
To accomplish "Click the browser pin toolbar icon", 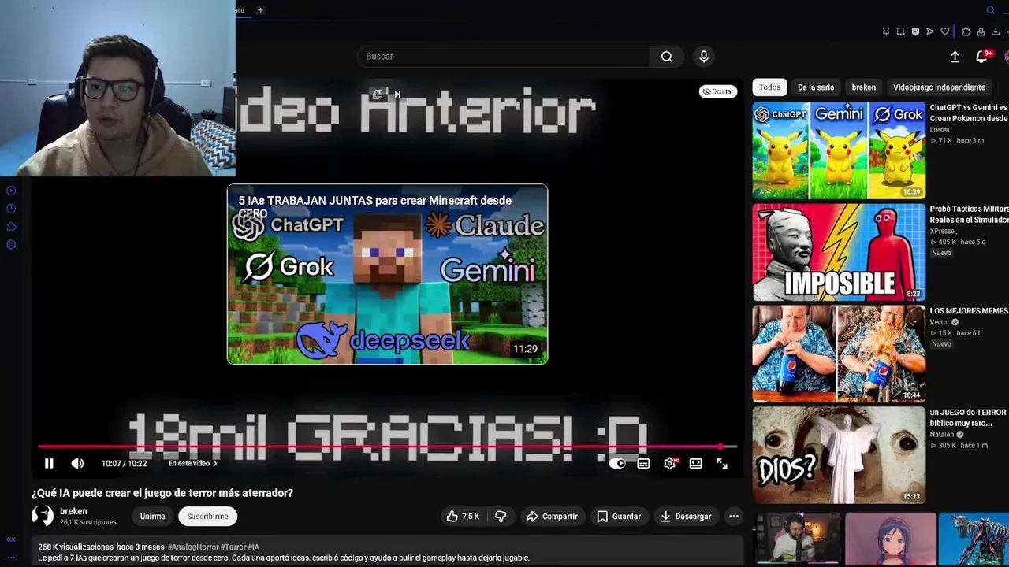I will [x=886, y=31].
